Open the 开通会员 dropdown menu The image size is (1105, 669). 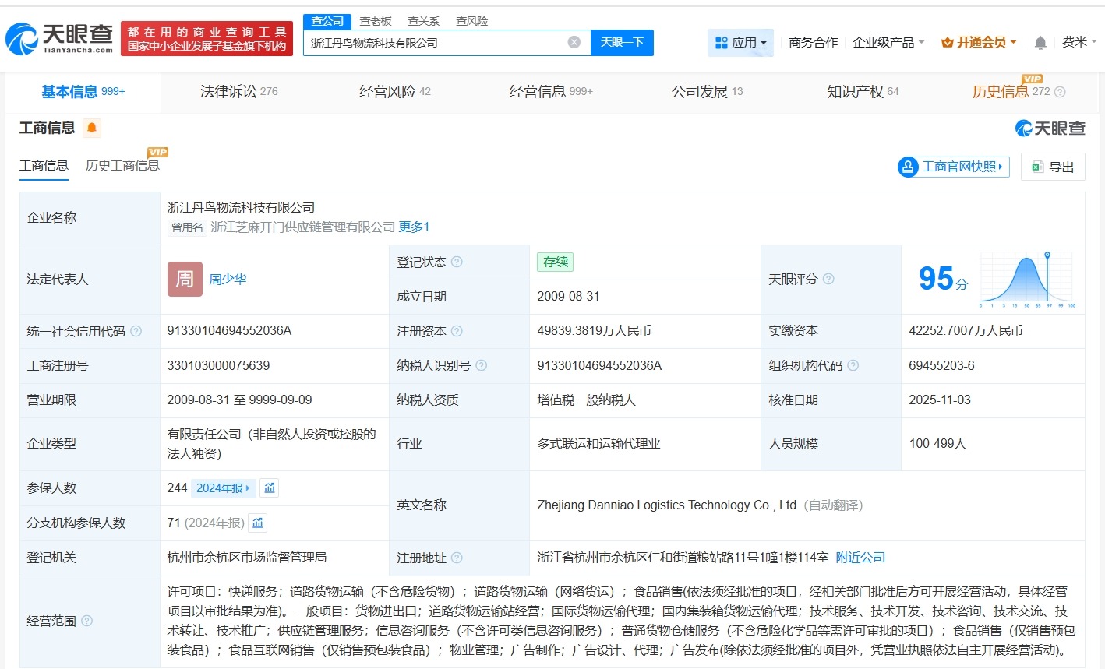pos(978,43)
